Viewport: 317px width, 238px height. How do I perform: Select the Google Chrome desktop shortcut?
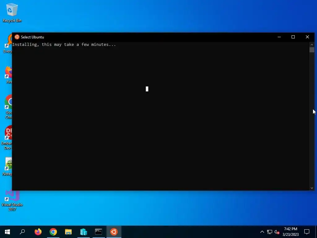point(8,107)
